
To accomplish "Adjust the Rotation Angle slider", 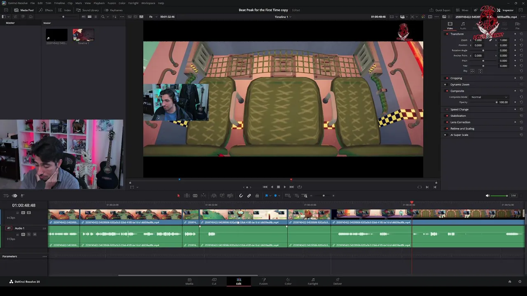I will pyautogui.click(x=483, y=51).
